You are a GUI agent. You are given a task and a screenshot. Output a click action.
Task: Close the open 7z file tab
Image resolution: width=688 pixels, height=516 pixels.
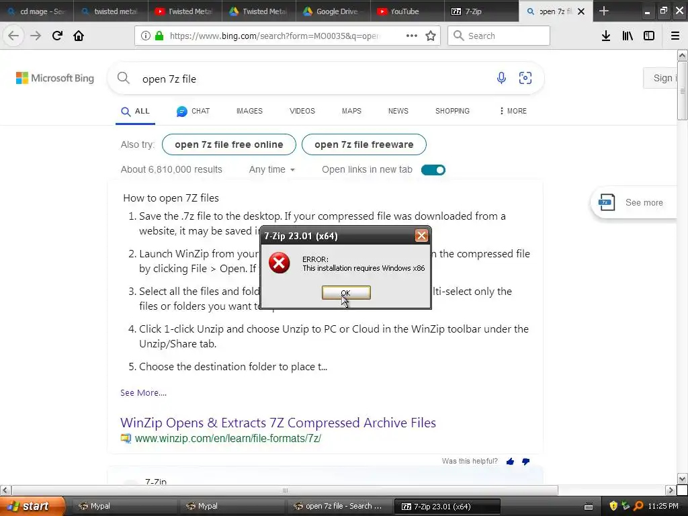(581, 11)
